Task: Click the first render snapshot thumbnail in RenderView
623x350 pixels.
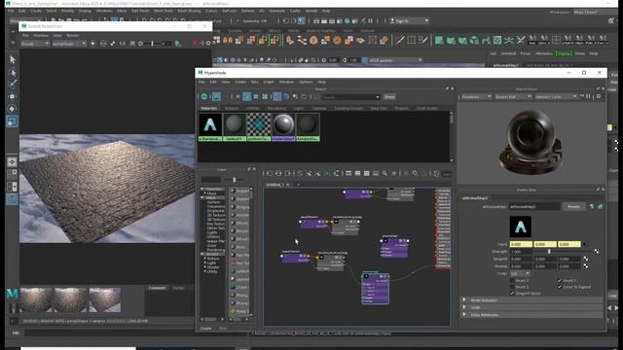Action: [36, 300]
